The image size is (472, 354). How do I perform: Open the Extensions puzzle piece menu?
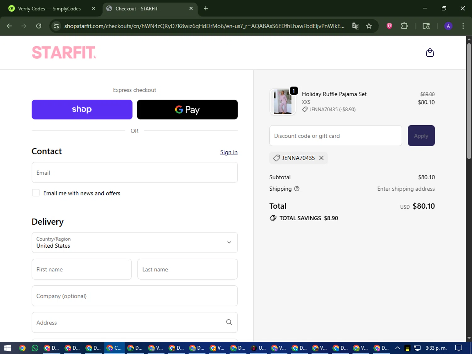[x=404, y=26]
